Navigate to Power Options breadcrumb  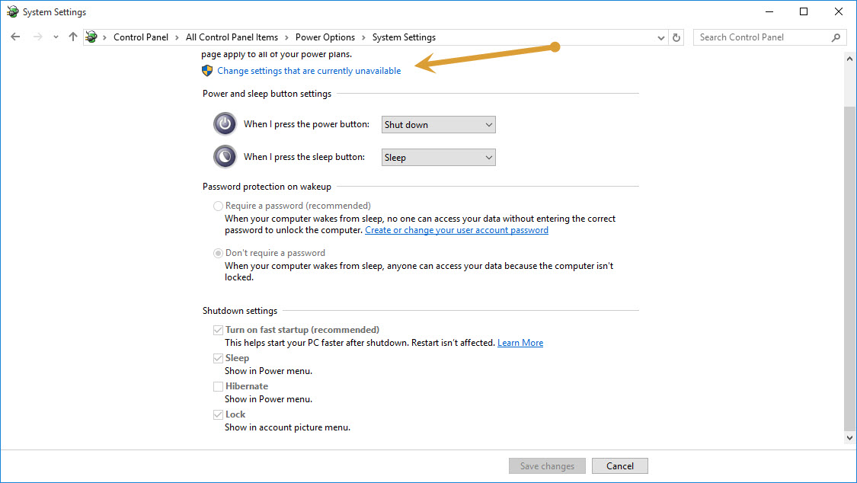tap(325, 37)
